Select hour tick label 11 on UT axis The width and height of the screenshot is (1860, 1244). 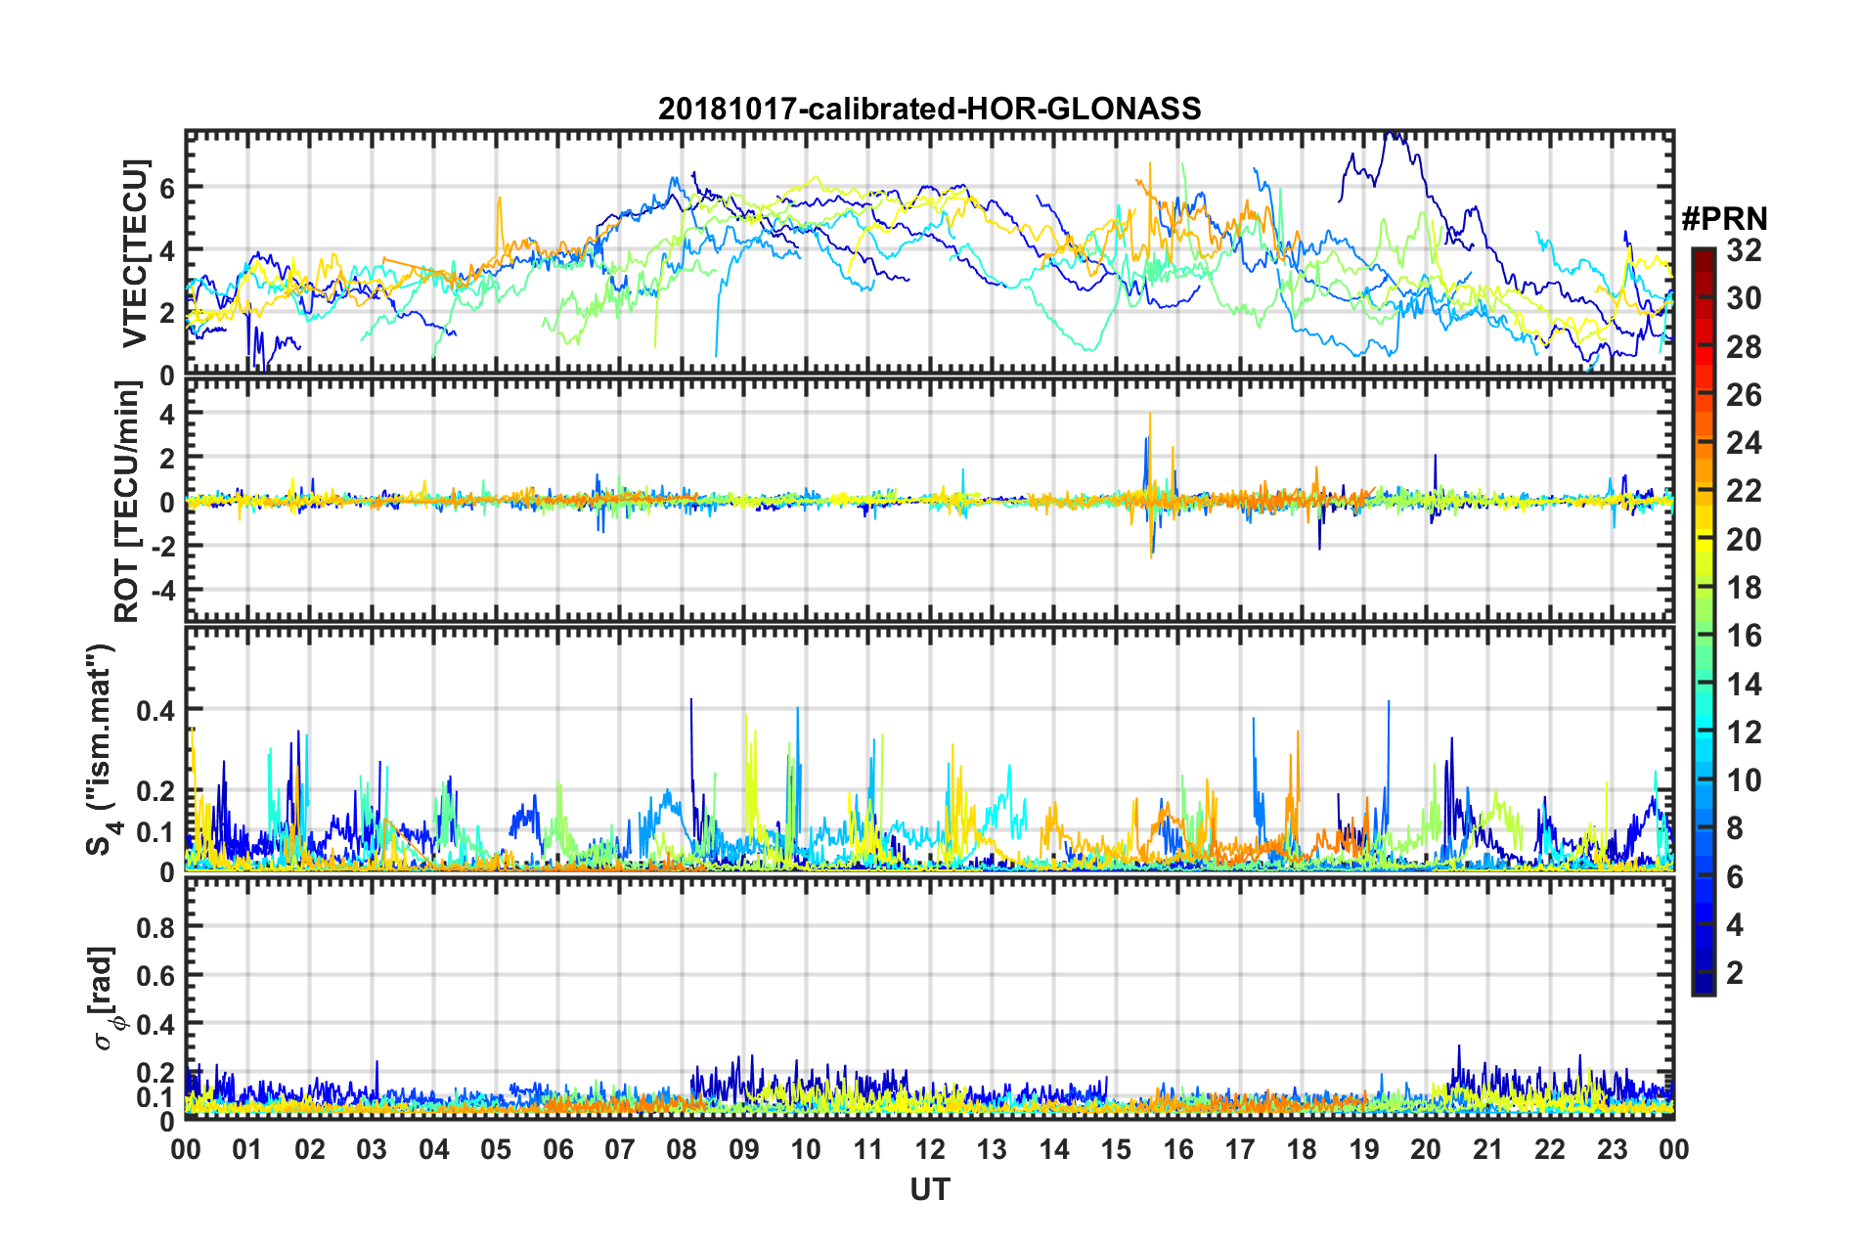868,1149
